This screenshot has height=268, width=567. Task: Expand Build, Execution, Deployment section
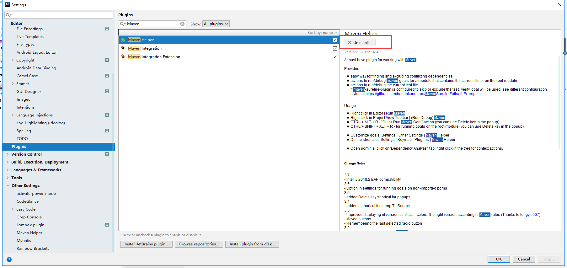point(8,162)
